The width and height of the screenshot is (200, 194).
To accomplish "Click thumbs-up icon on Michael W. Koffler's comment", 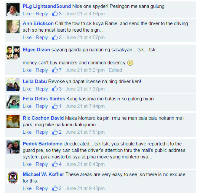I will [55, 188].
